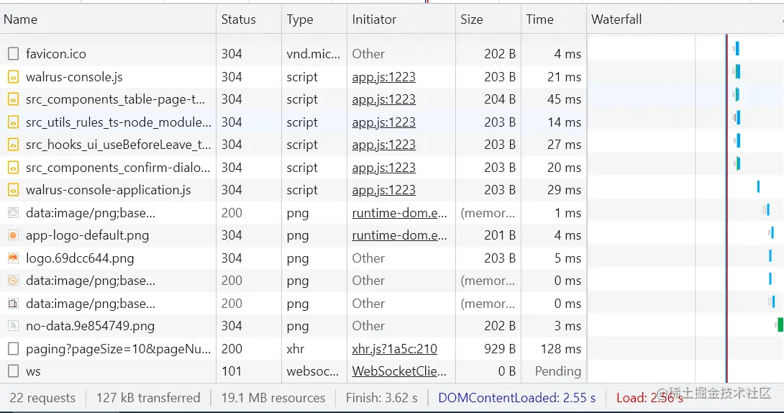Click the ws websocket request icon

[14, 371]
